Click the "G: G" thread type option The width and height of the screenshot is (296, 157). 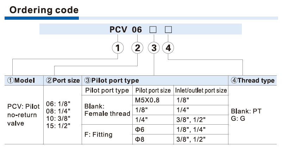[238, 118]
